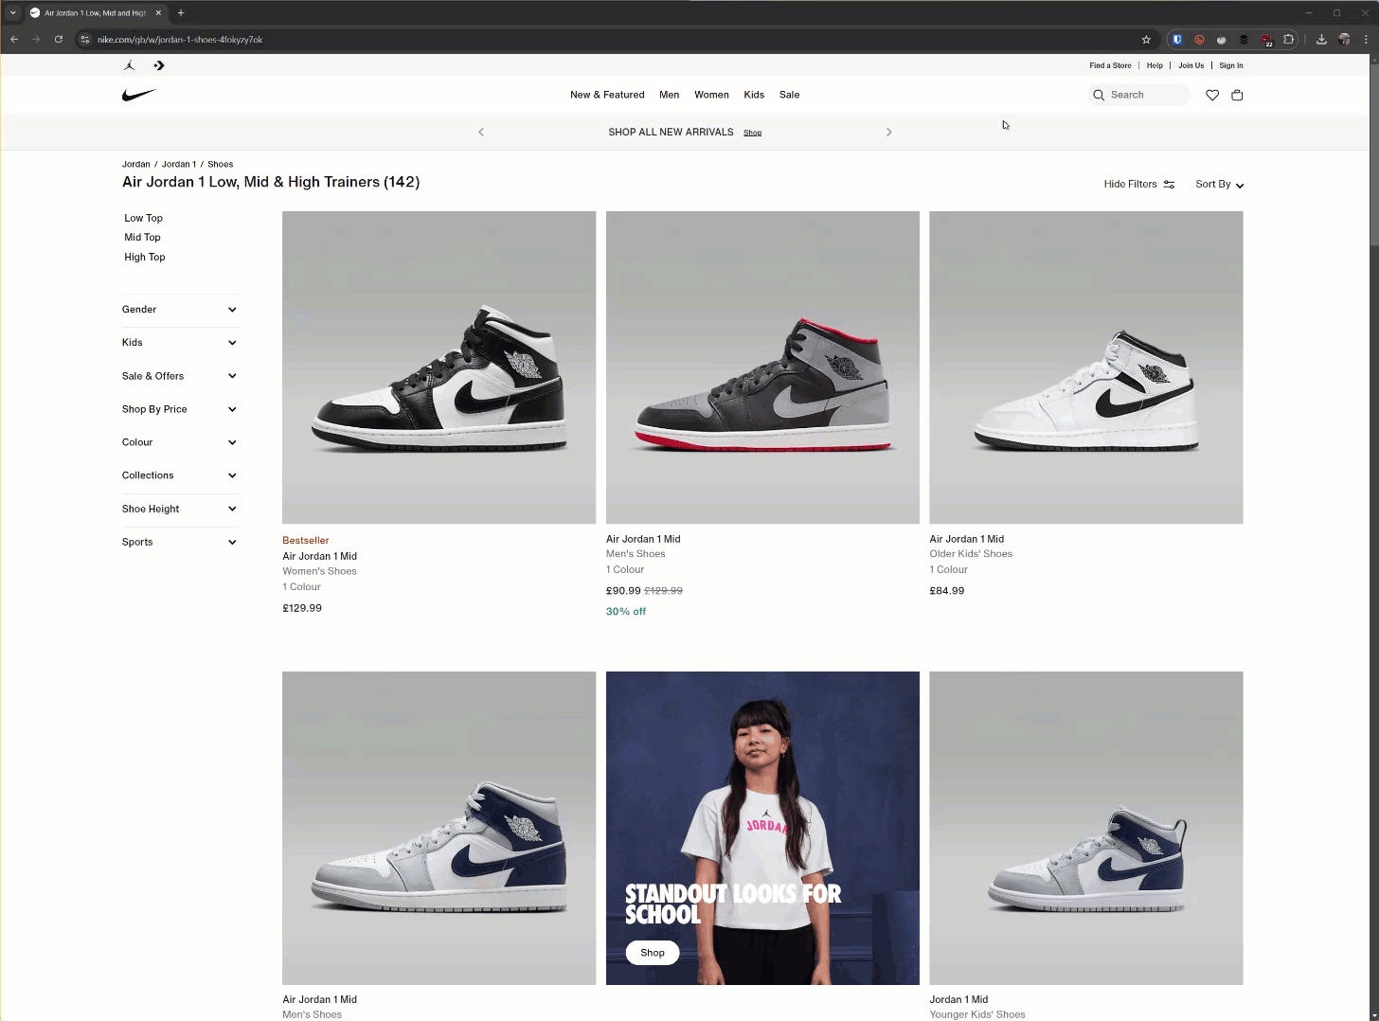Open the navy Men's Air Jordan thumbnail
This screenshot has width=1379, height=1021.
(439, 828)
